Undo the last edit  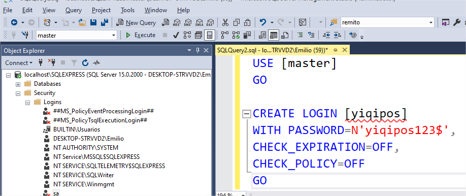pyautogui.click(x=263, y=23)
